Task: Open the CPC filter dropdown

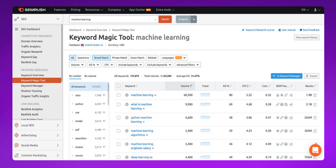Action: pos(109,65)
